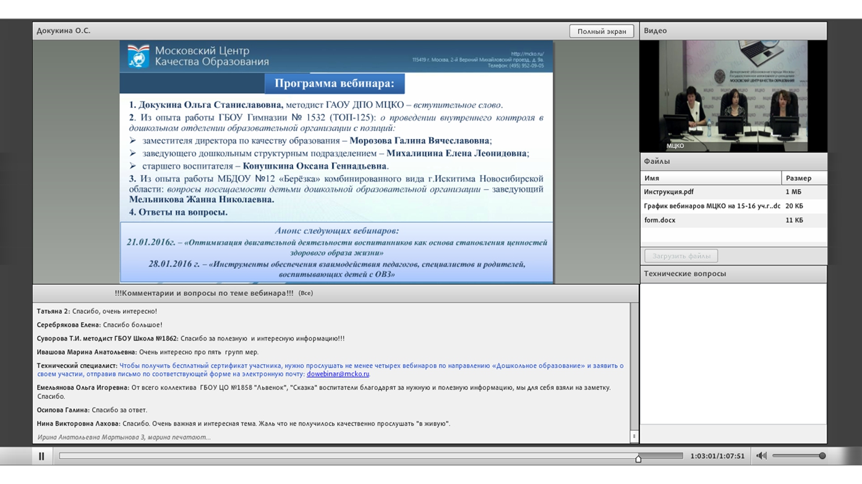Click the Технические вопросы panel header
The image size is (862, 484).
(733, 274)
